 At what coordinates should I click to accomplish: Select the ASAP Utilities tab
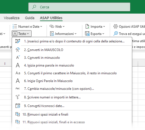[51, 18]
